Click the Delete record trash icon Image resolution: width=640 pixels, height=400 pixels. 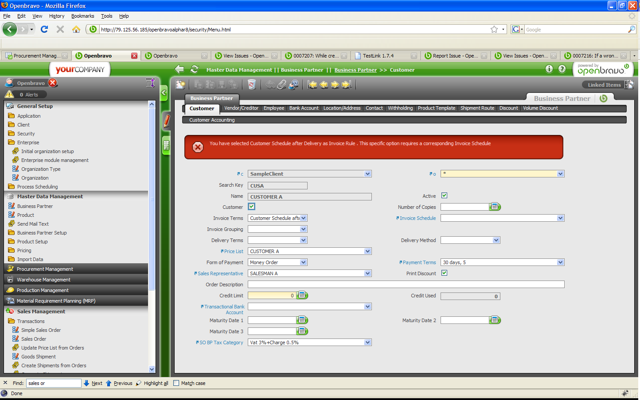(x=251, y=85)
